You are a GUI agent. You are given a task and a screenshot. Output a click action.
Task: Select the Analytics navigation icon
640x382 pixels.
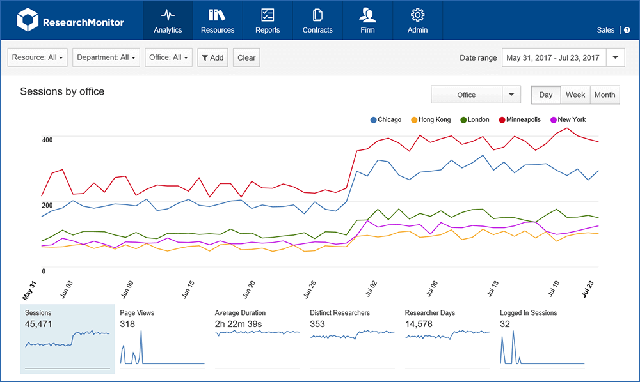pos(168,15)
